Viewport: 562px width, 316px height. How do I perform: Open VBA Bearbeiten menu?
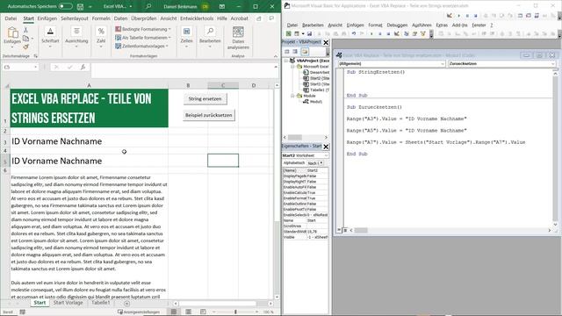pos(313,25)
